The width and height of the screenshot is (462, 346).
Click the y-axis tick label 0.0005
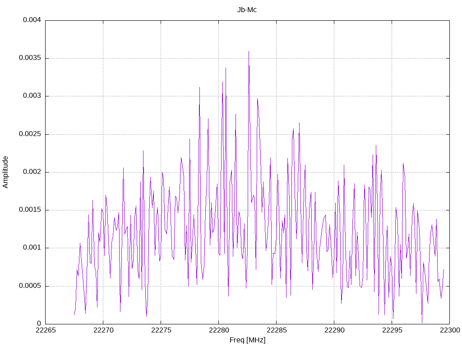(x=30, y=286)
